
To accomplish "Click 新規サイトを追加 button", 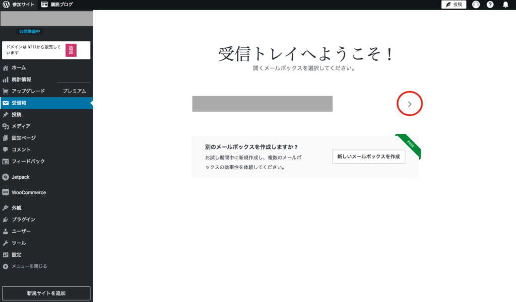I will [46, 293].
